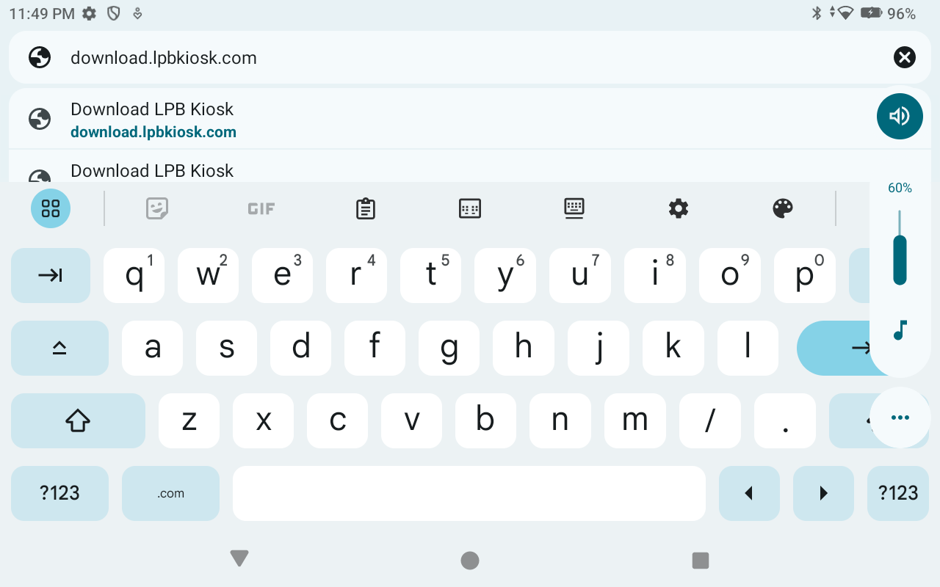Screen dimensions: 940x587
Task: Toggle the caps lock key
Action: tap(59, 348)
